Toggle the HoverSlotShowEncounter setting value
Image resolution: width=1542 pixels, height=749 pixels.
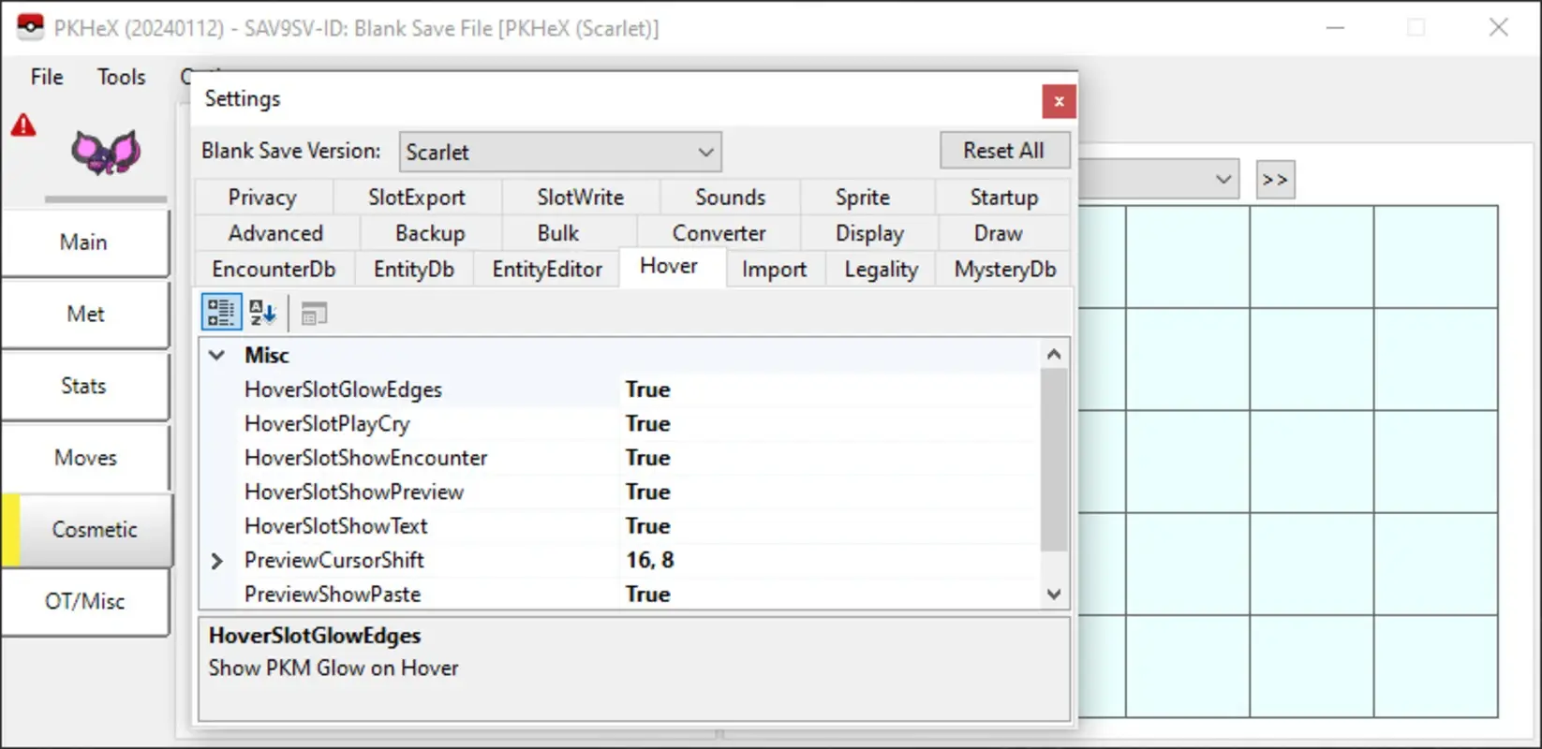click(647, 458)
